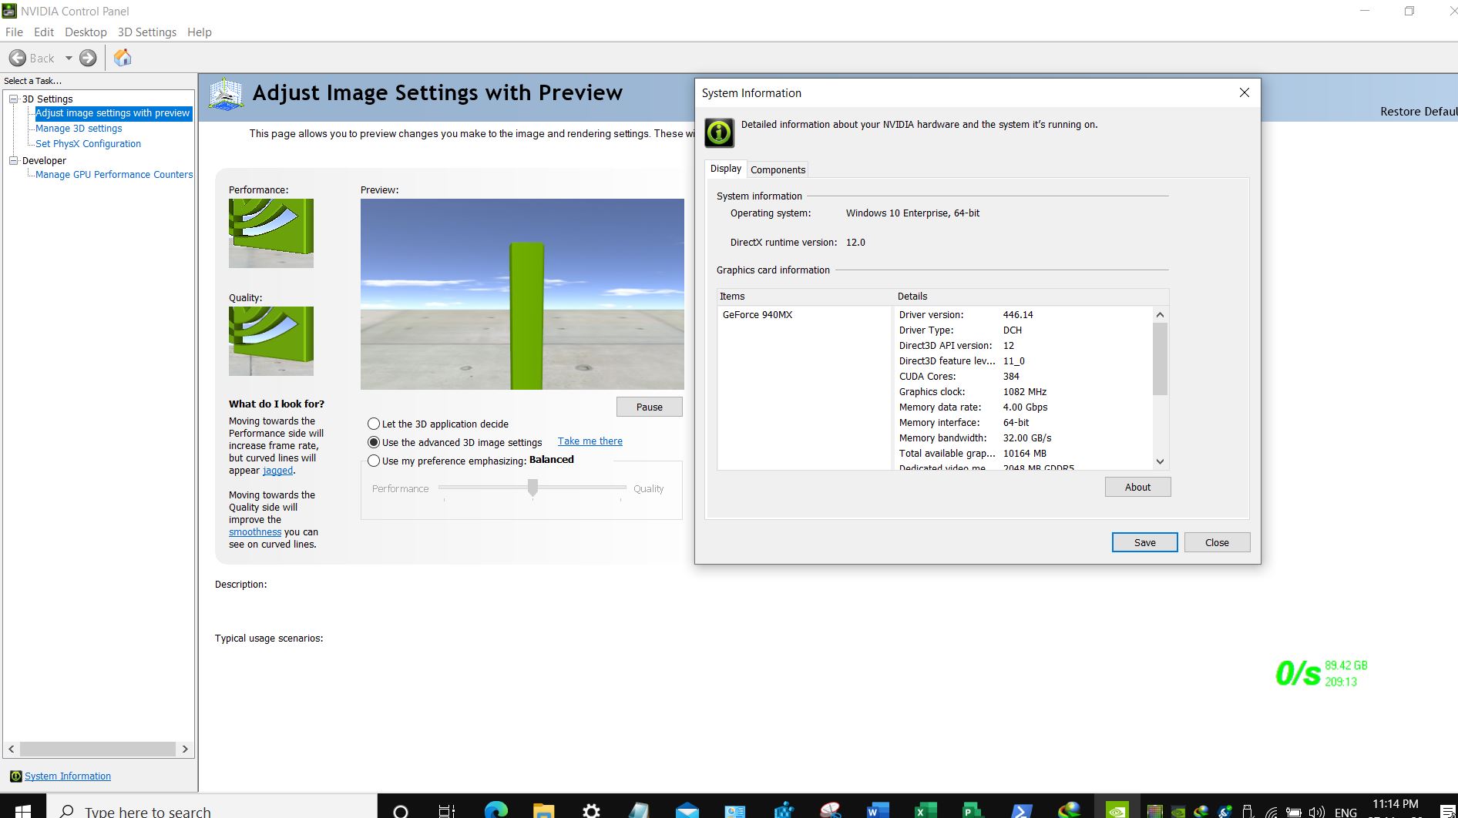Viewport: 1458px width, 818px height.
Task: Open Word from taskbar
Action: pyautogui.click(x=877, y=810)
